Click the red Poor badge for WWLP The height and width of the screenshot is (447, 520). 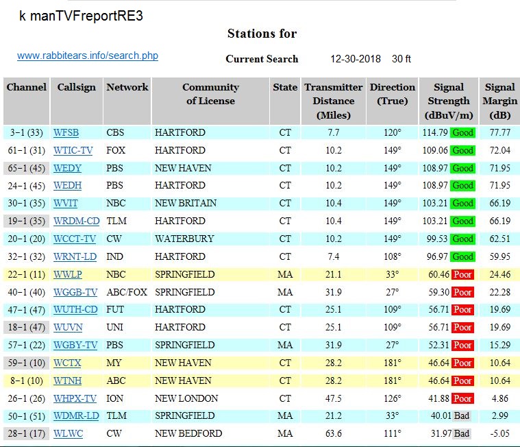click(462, 274)
